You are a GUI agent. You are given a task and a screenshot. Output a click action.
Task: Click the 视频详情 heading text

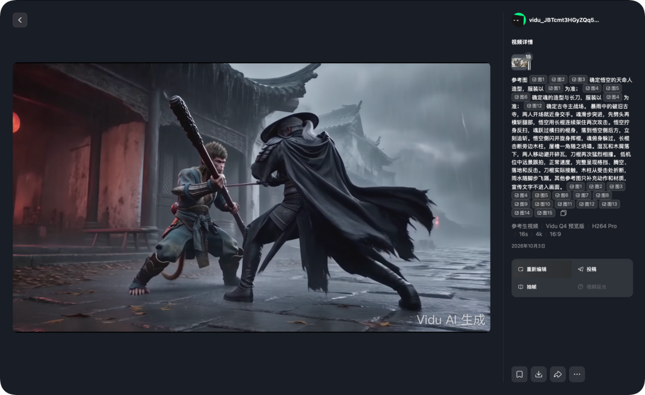coord(522,42)
